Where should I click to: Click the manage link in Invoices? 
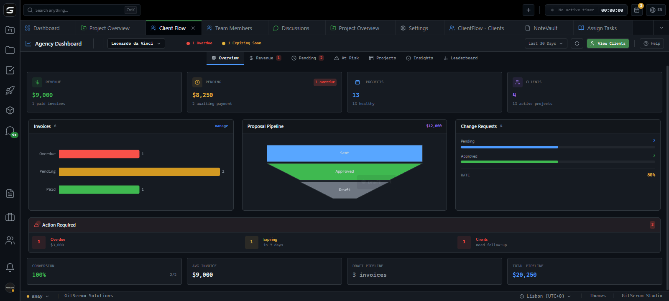tap(221, 126)
